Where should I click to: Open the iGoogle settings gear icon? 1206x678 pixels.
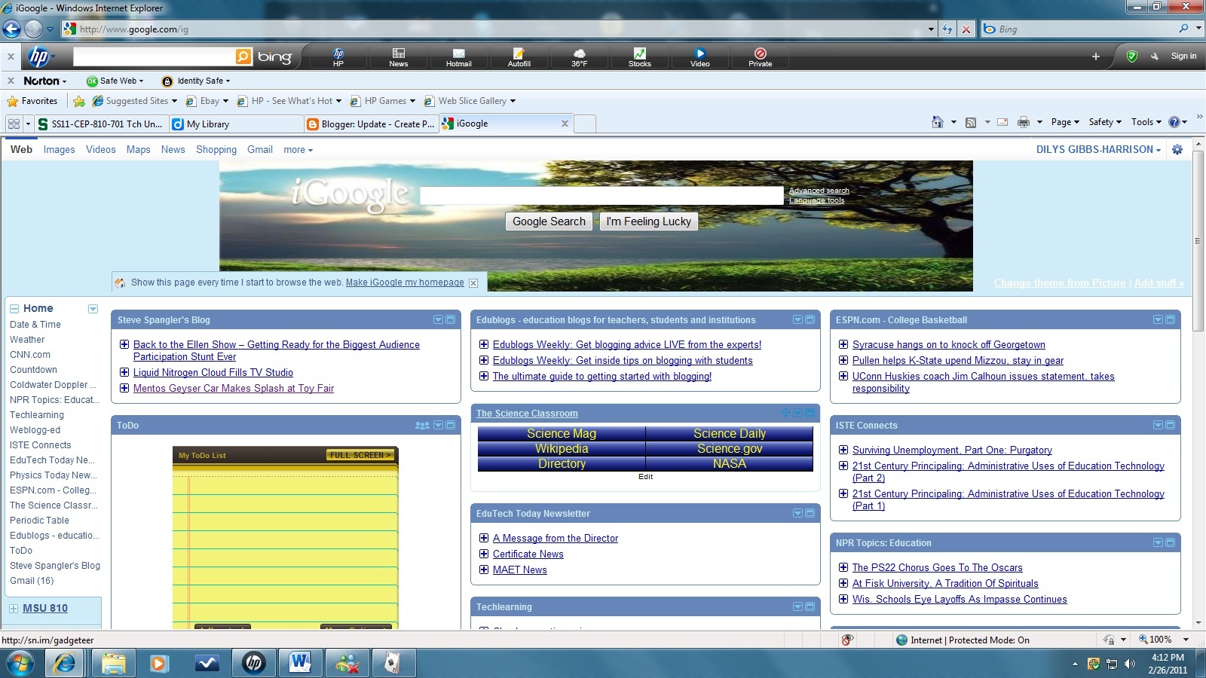[x=1177, y=150]
